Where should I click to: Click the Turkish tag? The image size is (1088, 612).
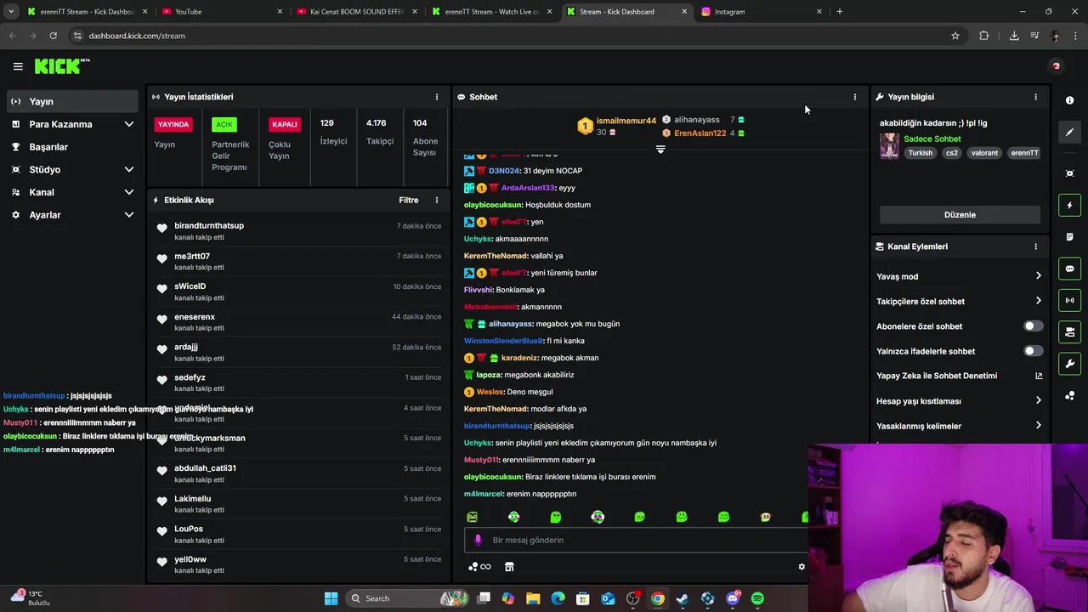click(920, 153)
